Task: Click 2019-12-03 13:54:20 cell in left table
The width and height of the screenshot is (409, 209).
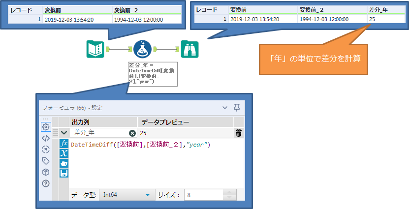Action: (77, 19)
